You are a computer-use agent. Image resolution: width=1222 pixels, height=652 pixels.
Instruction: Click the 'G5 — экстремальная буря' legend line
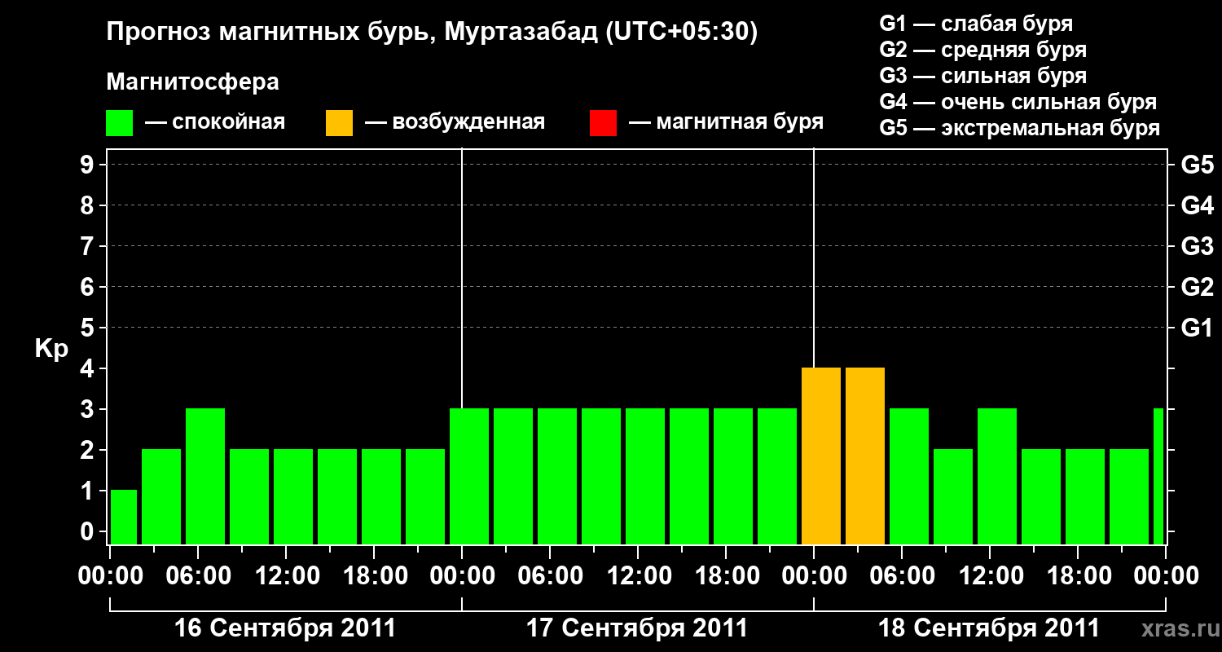pos(1020,128)
